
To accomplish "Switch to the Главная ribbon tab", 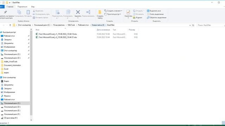I will (10, 7).
